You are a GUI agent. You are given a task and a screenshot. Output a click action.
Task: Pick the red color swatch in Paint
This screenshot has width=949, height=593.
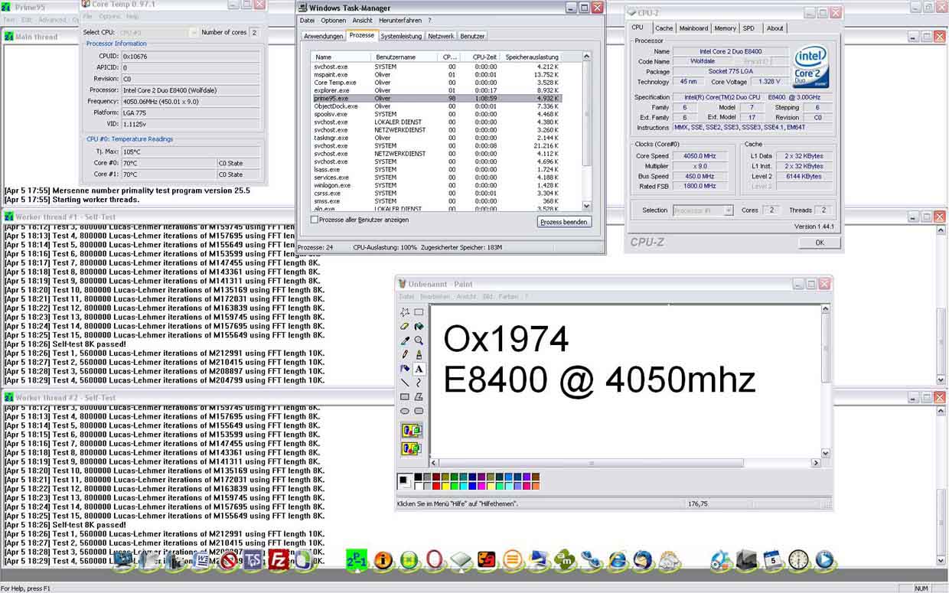[x=435, y=486]
